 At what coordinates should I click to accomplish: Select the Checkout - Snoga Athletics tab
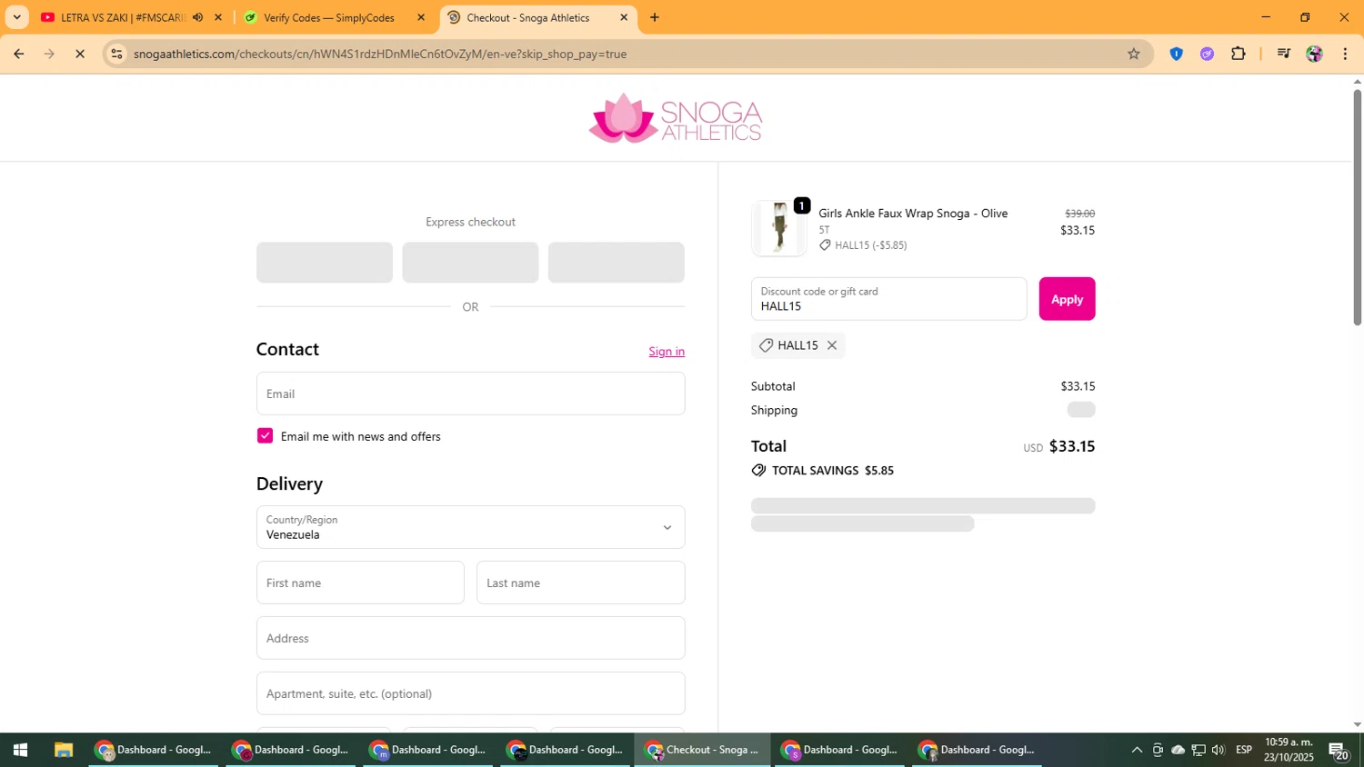point(527,17)
